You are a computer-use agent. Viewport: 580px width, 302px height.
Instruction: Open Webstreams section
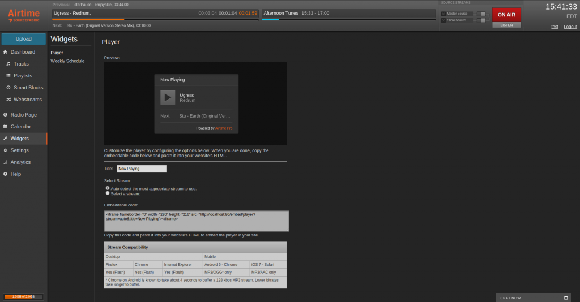click(28, 100)
